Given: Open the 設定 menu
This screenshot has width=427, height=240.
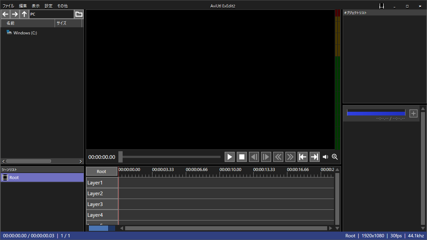Looking at the screenshot, I should pos(49,6).
